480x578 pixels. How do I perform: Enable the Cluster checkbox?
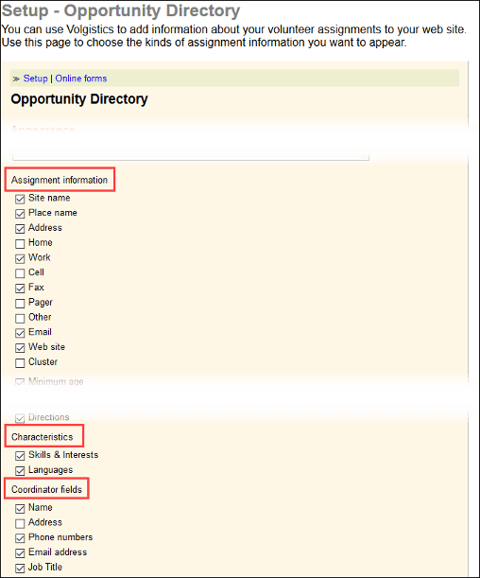click(20, 363)
